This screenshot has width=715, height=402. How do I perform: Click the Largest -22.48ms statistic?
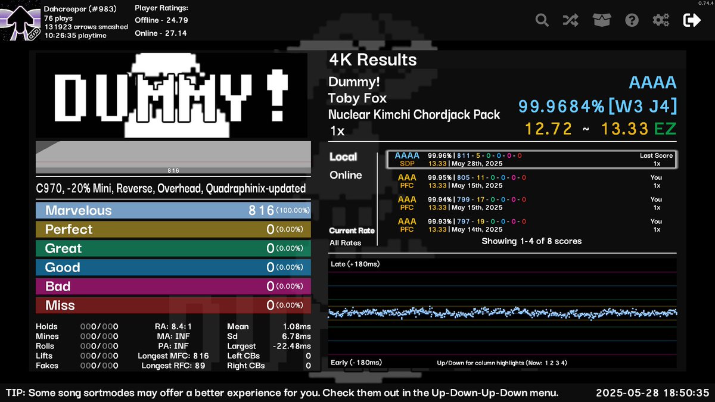(269, 346)
